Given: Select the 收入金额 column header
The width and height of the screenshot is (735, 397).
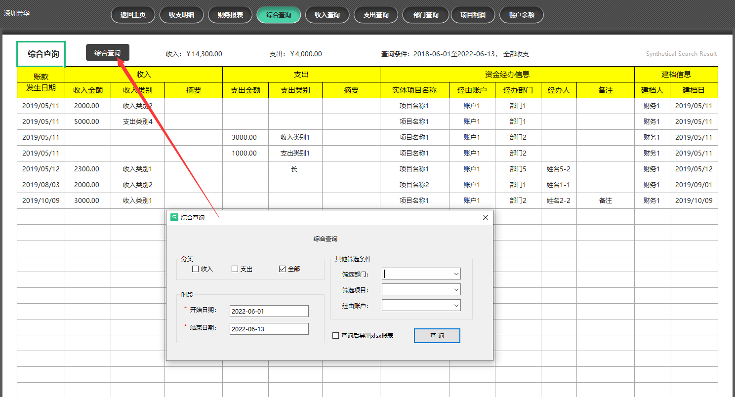Looking at the screenshot, I should pos(88,90).
